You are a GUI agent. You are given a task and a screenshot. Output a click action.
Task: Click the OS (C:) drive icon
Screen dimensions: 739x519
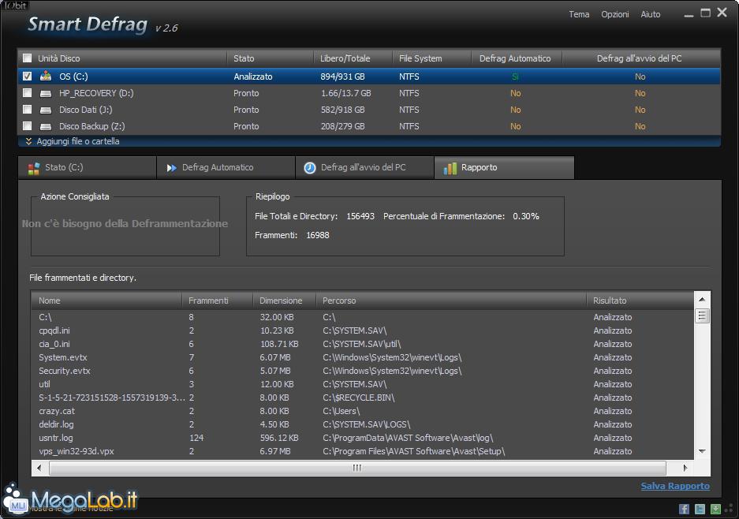(46, 76)
